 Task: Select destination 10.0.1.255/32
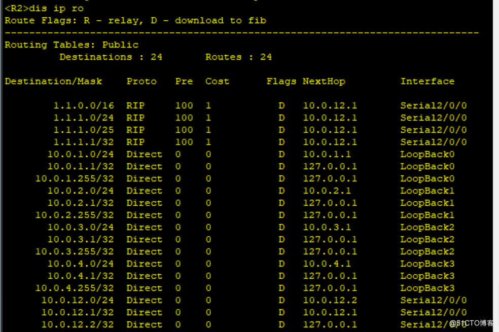click(75, 179)
